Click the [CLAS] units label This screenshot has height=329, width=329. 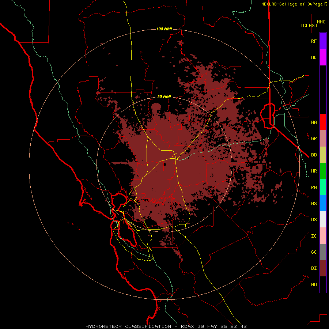click(x=309, y=25)
